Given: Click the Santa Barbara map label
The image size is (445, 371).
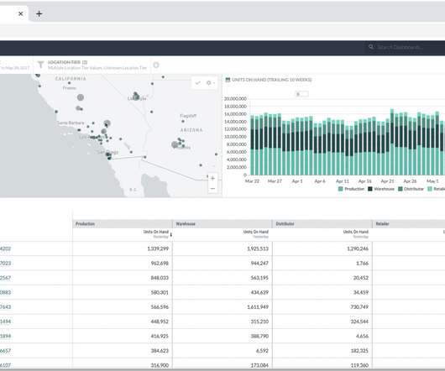Looking at the screenshot, I should 71,123.
